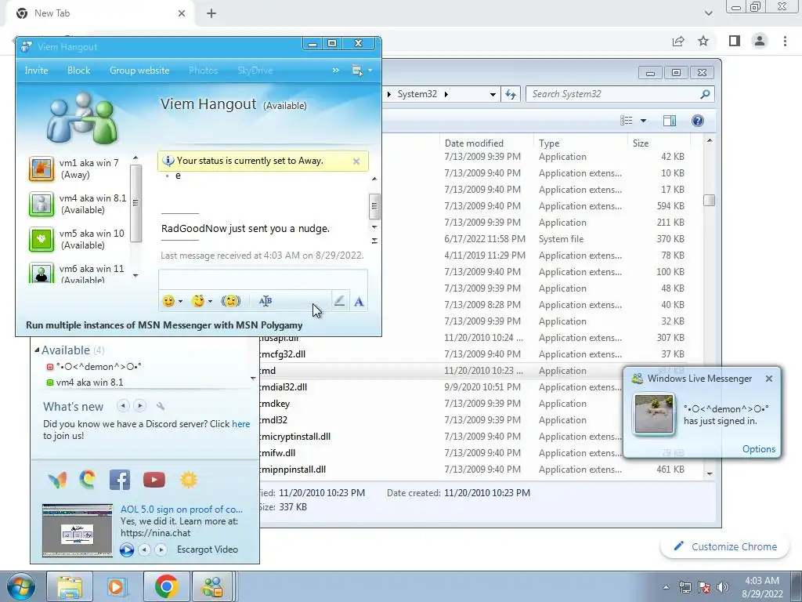Open Windows Explorer from the taskbar
This screenshot has width=802, height=602.
click(x=70, y=586)
